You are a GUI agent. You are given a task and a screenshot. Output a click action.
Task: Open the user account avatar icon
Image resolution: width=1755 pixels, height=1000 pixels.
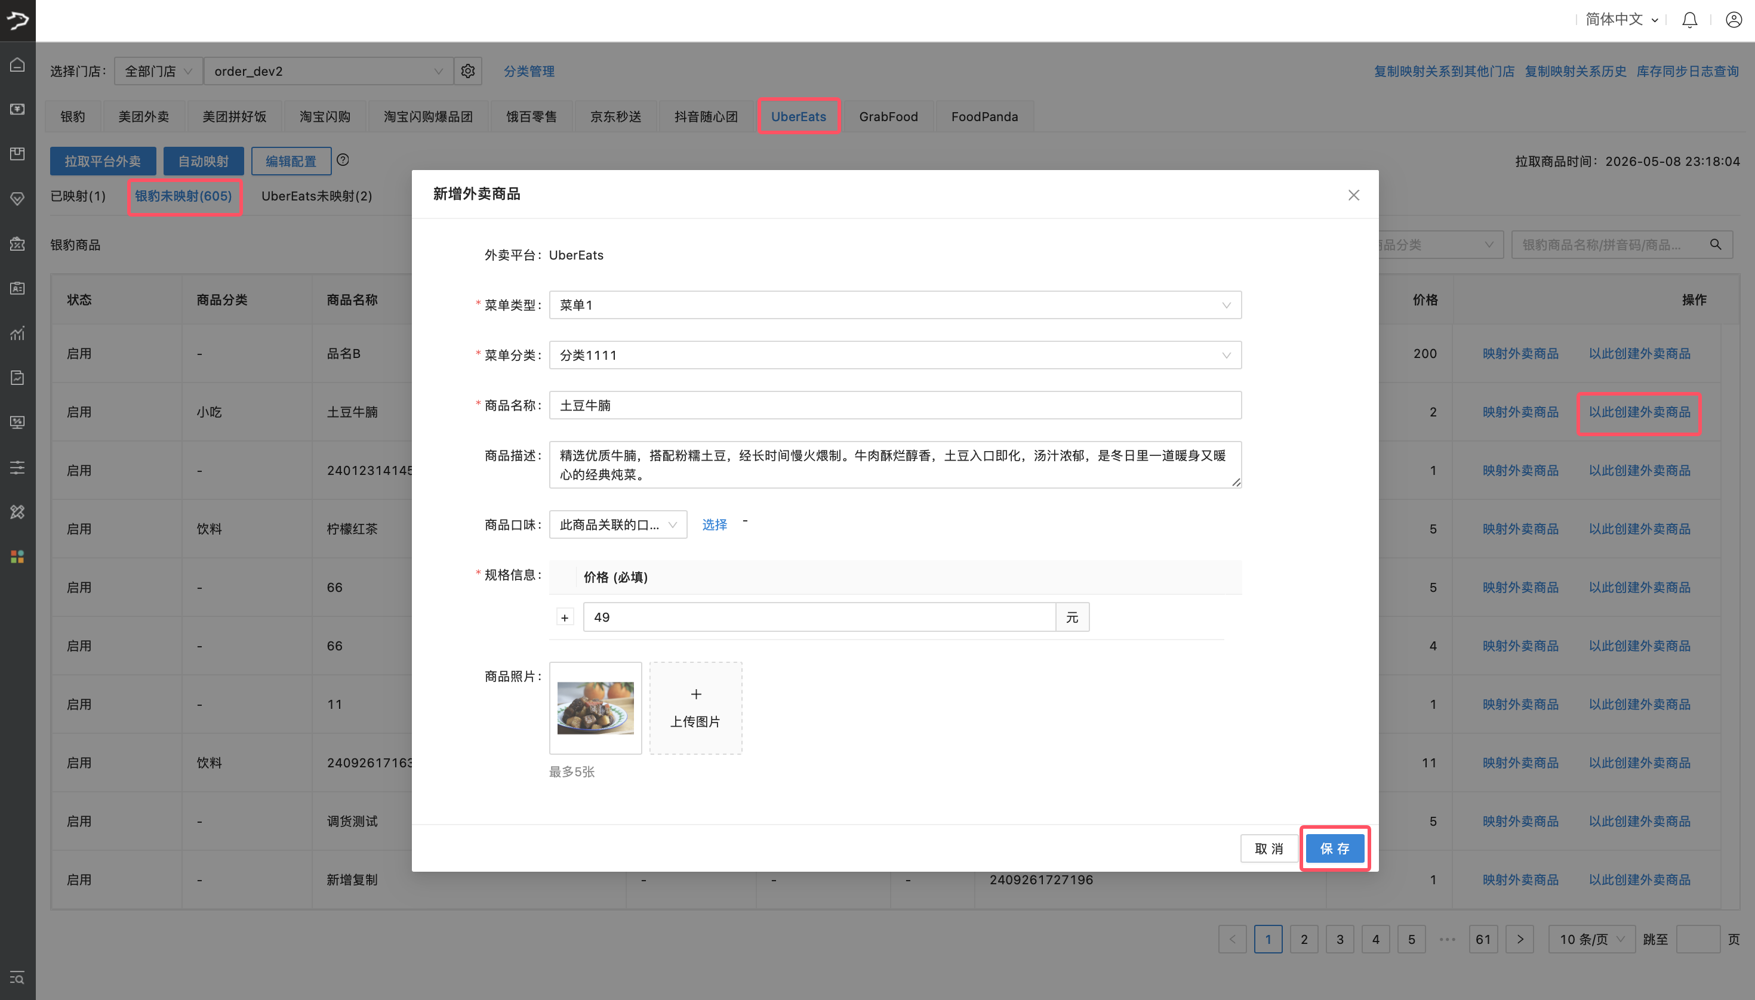pos(1734,20)
